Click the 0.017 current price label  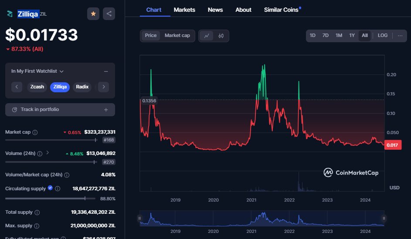pyautogui.click(x=393, y=145)
